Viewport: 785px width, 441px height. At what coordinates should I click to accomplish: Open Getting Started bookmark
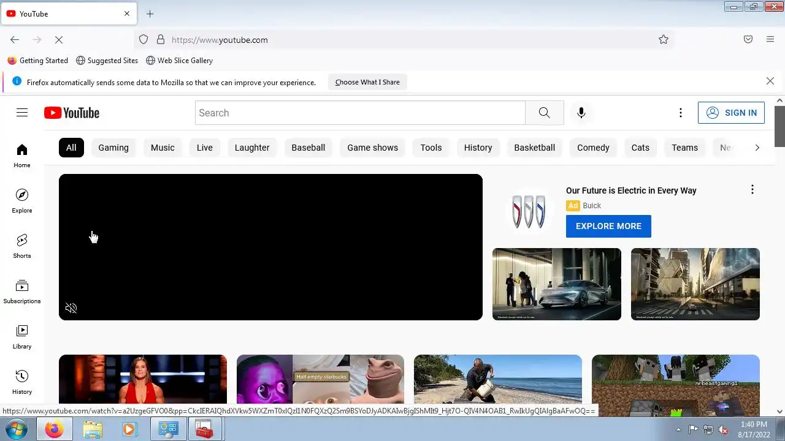[x=38, y=61]
